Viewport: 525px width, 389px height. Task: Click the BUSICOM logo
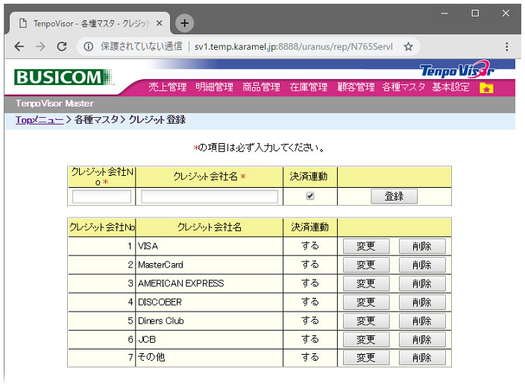click(63, 78)
